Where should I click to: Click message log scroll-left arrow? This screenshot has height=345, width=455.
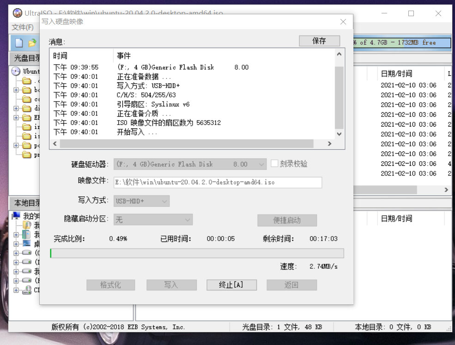[x=55, y=143]
